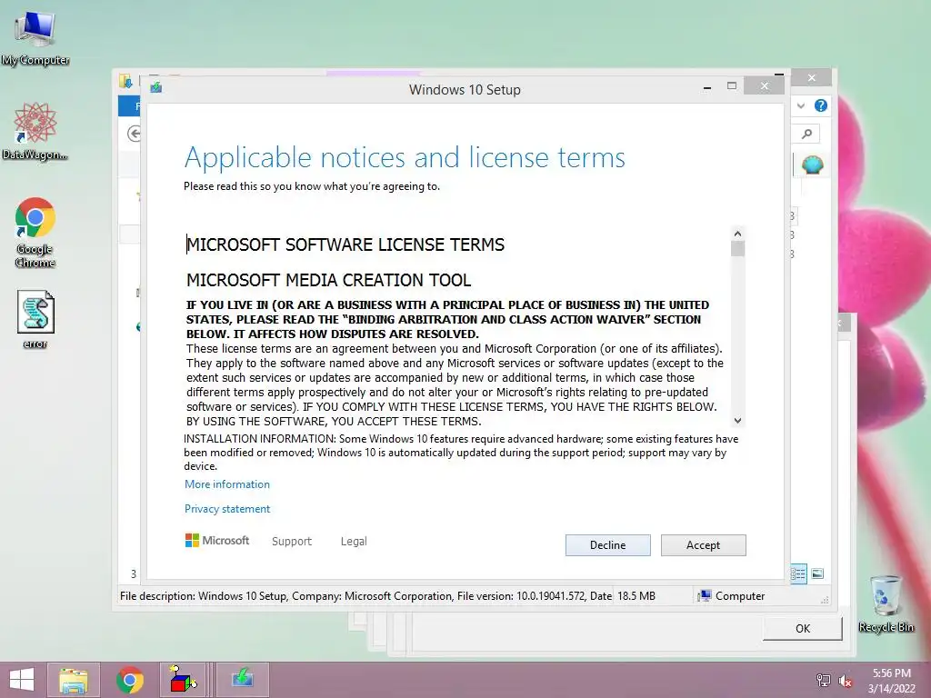The height and width of the screenshot is (698, 931).
Task: Click the MICROSOFT MEDIA CREATION TOOL heading
Action: click(328, 280)
